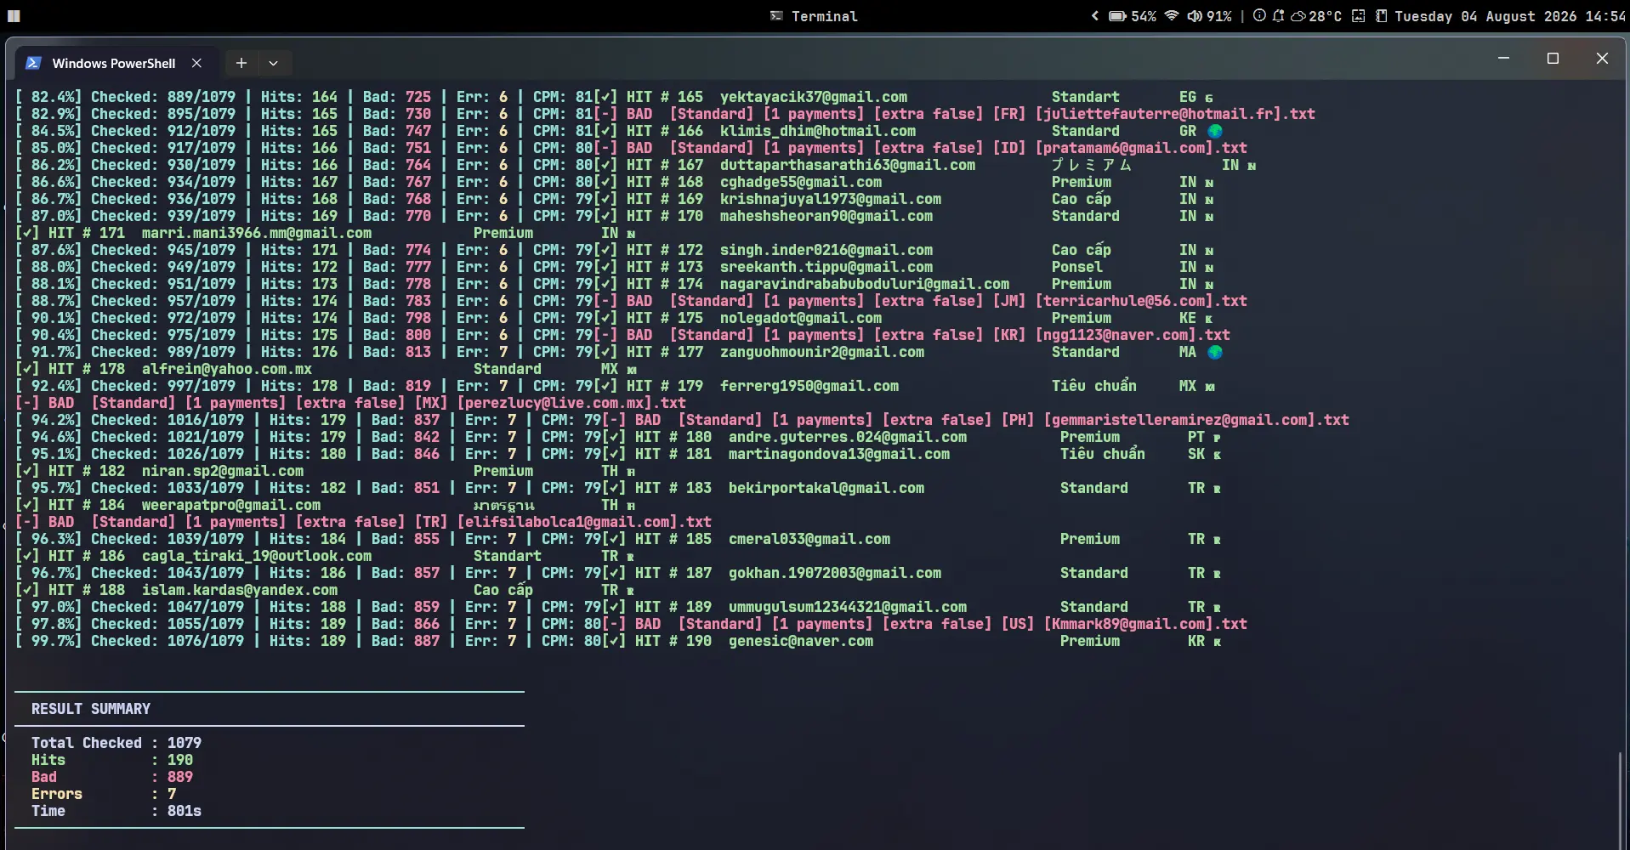The height and width of the screenshot is (850, 1630).
Task: Click the 'HIT # 184' entry
Action: click(x=87, y=505)
